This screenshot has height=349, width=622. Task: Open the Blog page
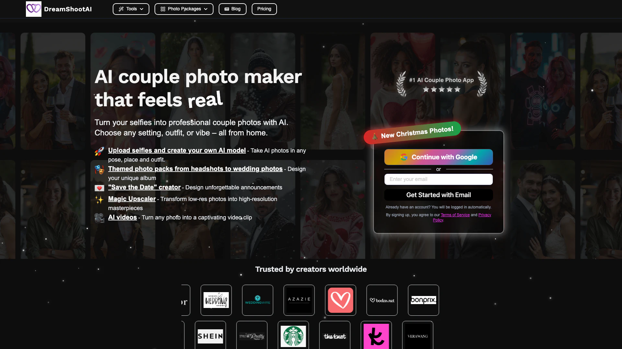coord(232,9)
